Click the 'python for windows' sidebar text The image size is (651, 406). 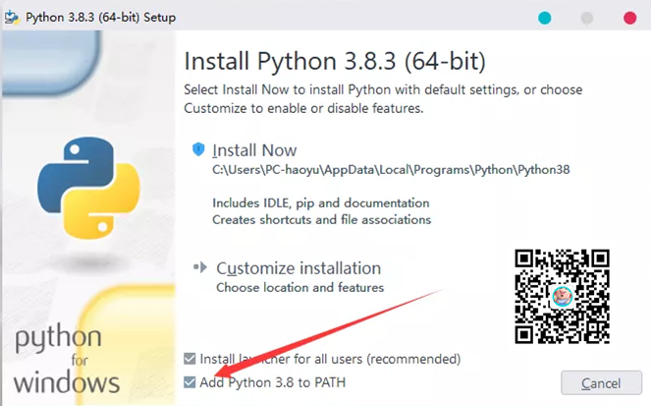[67, 359]
